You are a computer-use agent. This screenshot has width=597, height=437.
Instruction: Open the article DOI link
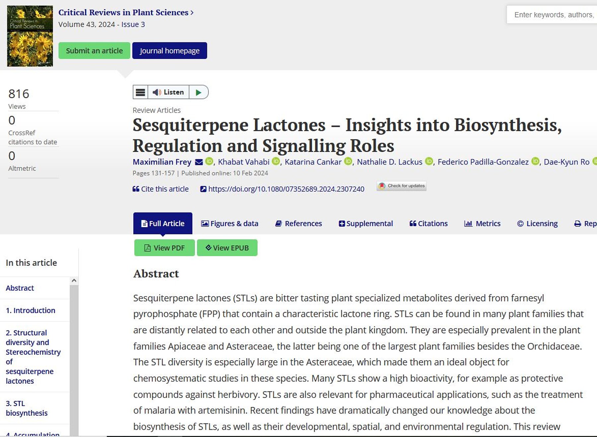[286, 189]
